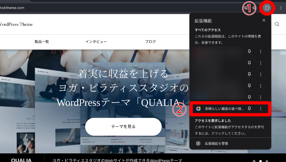Toggle pin on fifth blurred extension row
This screenshot has width=286, height=162.
pyautogui.click(x=249, y=97)
